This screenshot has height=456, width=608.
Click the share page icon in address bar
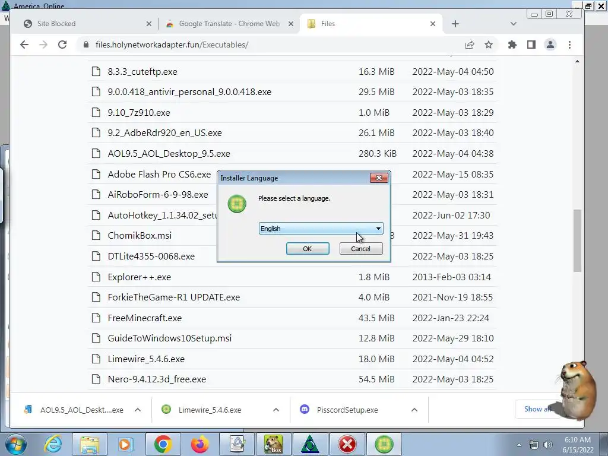click(470, 45)
